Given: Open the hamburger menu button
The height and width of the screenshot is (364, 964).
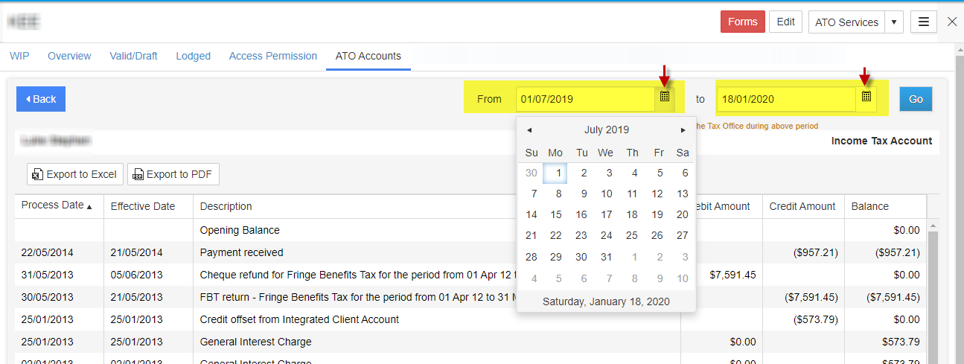Looking at the screenshot, I should 923,22.
